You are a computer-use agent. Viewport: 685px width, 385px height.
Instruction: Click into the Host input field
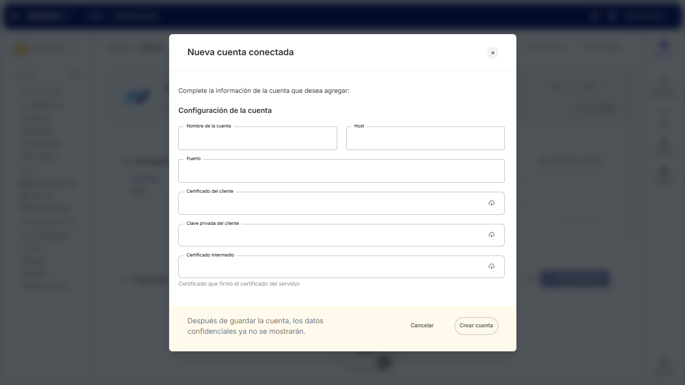tap(425, 139)
